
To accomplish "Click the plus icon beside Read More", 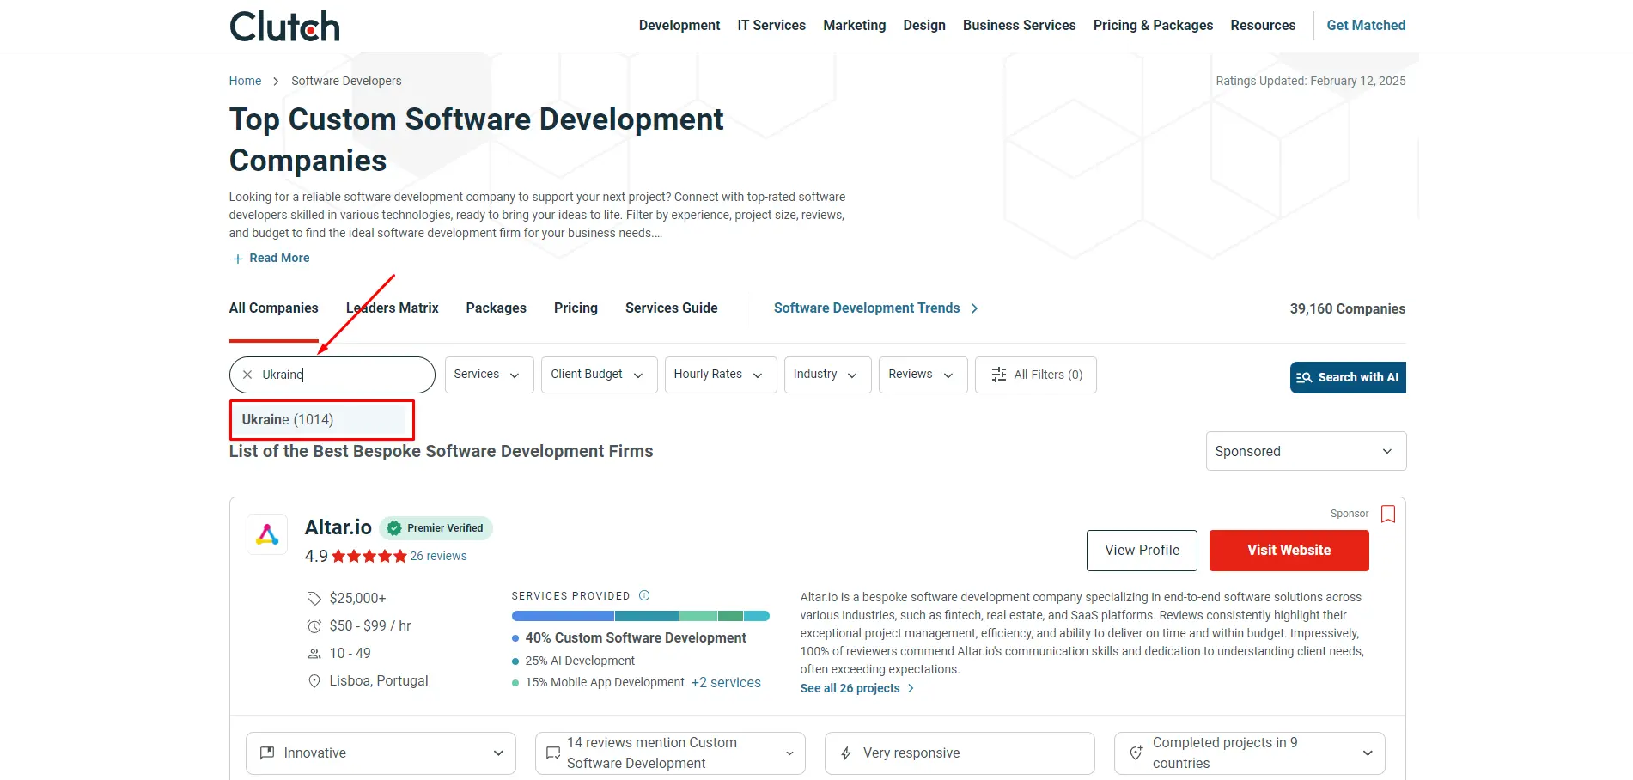I will click(x=238, y=259).
